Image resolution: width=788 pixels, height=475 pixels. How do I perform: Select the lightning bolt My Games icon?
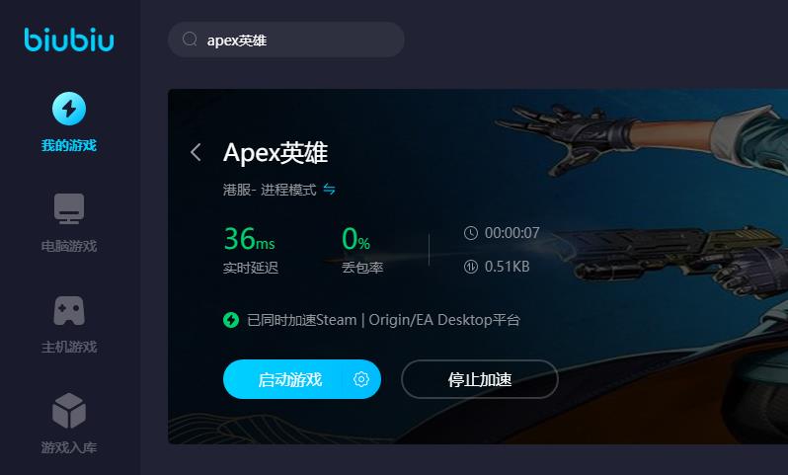pyautogui.click(x=69, y=109)
